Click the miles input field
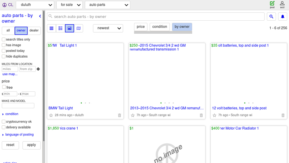Image resolution: width=289 pixels, height=163 pixels. coord(10,69)
